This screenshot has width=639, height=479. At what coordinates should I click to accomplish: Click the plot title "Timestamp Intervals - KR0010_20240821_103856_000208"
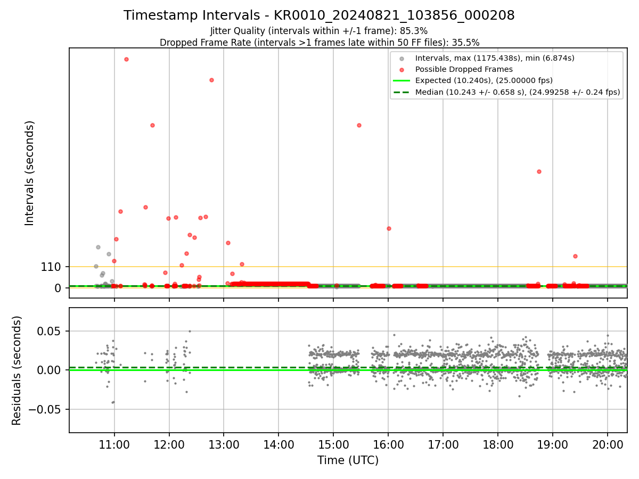coord(319,15)
